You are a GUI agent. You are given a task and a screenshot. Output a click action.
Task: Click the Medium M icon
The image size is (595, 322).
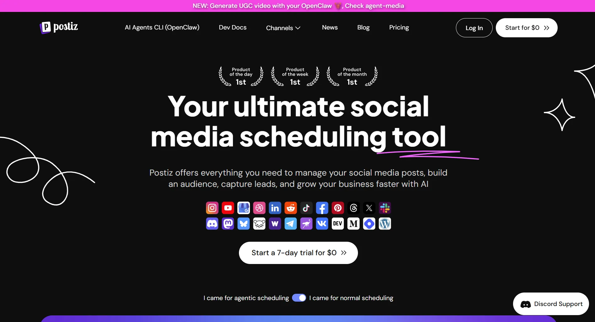pos(354,224)
